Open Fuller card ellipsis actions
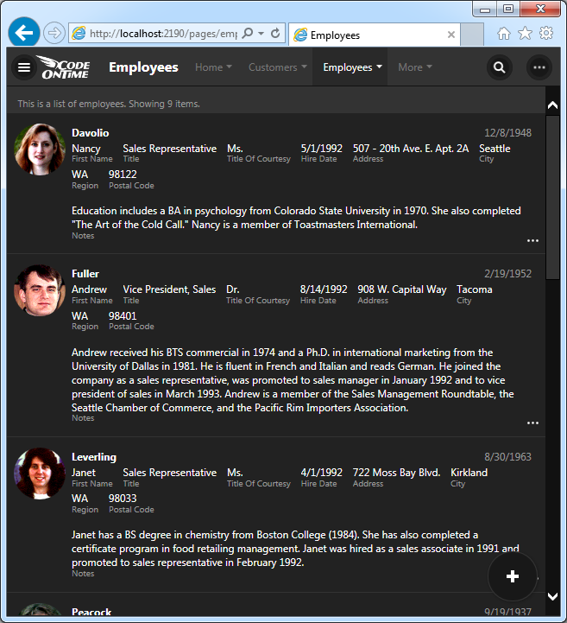Screen dimensions: 567x623 pyautogui.click(x=532, y=423)
